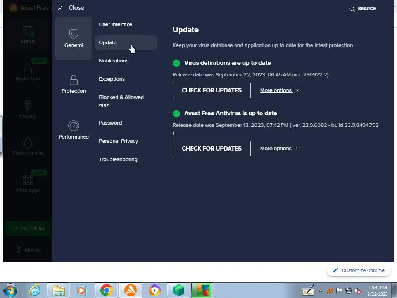This screenshot has height=298, width=397.
Task: Click Protection lock in dimmed Avast main sidebar
Action: (28, 72)
